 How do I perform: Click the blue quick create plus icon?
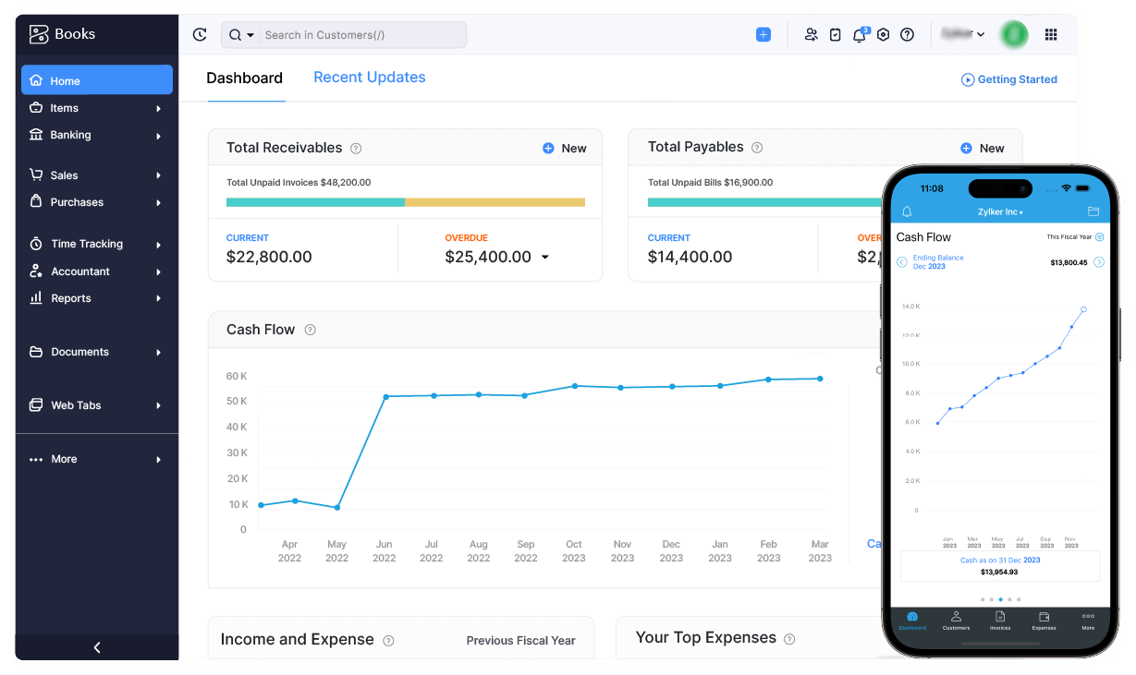pyautogui.click(x=763, y=35)
